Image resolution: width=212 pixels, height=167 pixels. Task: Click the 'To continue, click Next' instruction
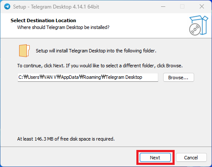tap(100, 66)
